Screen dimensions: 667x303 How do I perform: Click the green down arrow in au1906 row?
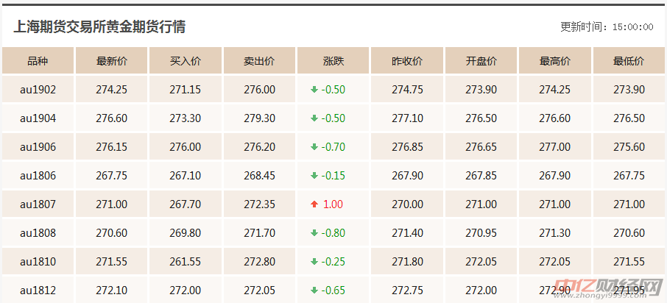pos(314,147)
